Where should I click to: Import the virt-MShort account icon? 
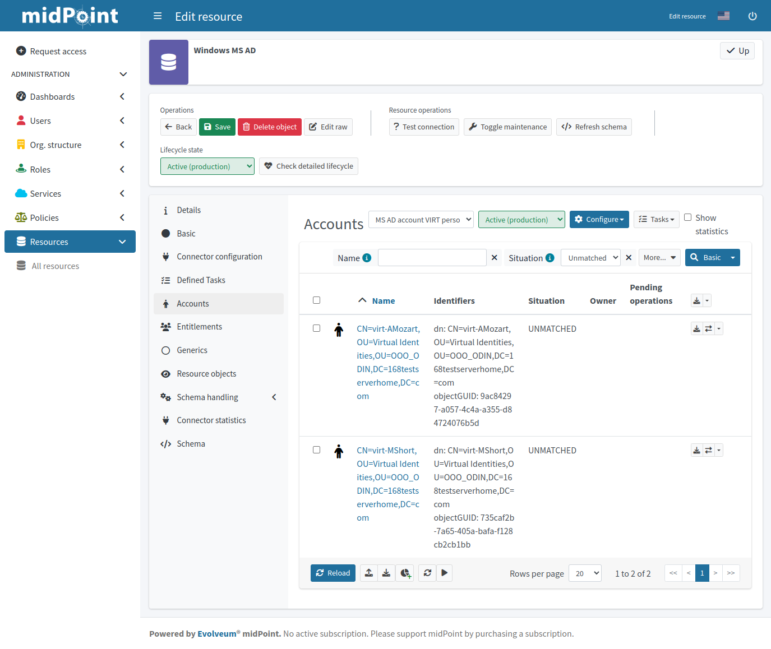[696, 451]
